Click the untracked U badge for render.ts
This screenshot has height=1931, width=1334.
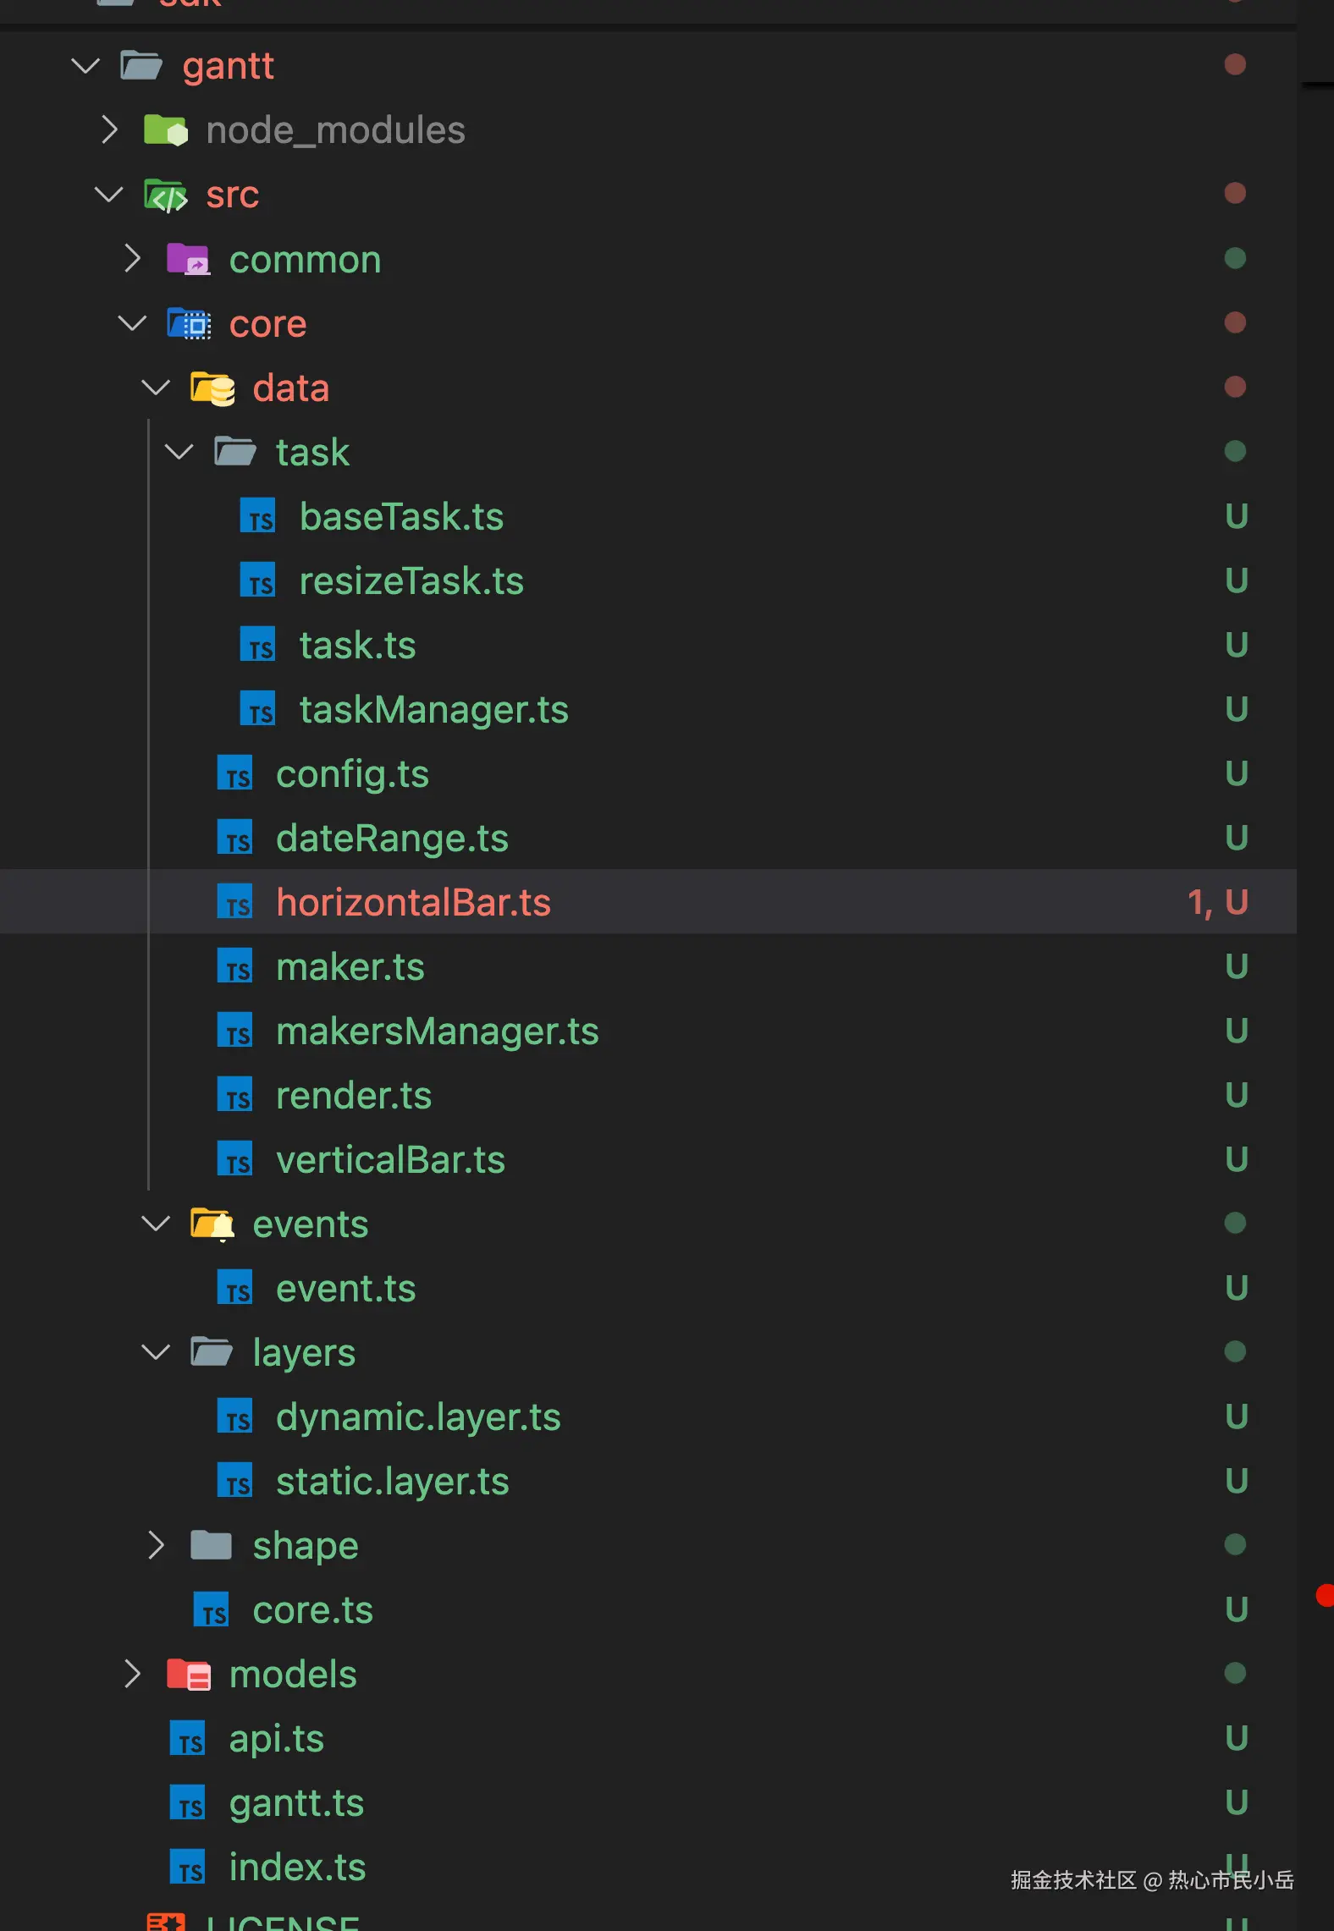[1236, 1096]
